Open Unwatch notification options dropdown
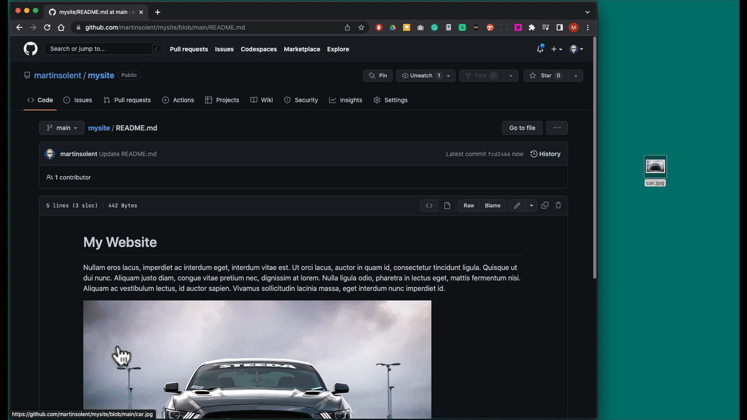The height and width of the screenshot is (420, 747). [448, 75]
